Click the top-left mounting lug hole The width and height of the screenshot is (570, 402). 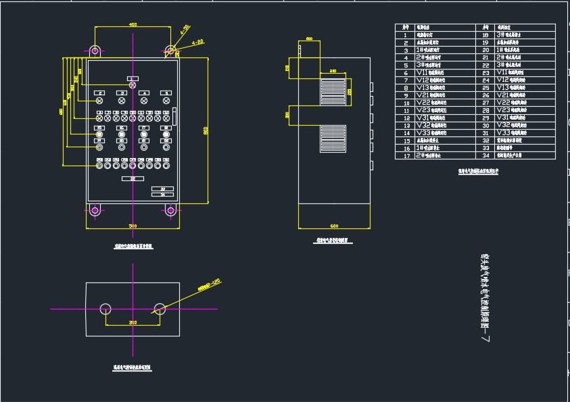click(x=95, y=50)
